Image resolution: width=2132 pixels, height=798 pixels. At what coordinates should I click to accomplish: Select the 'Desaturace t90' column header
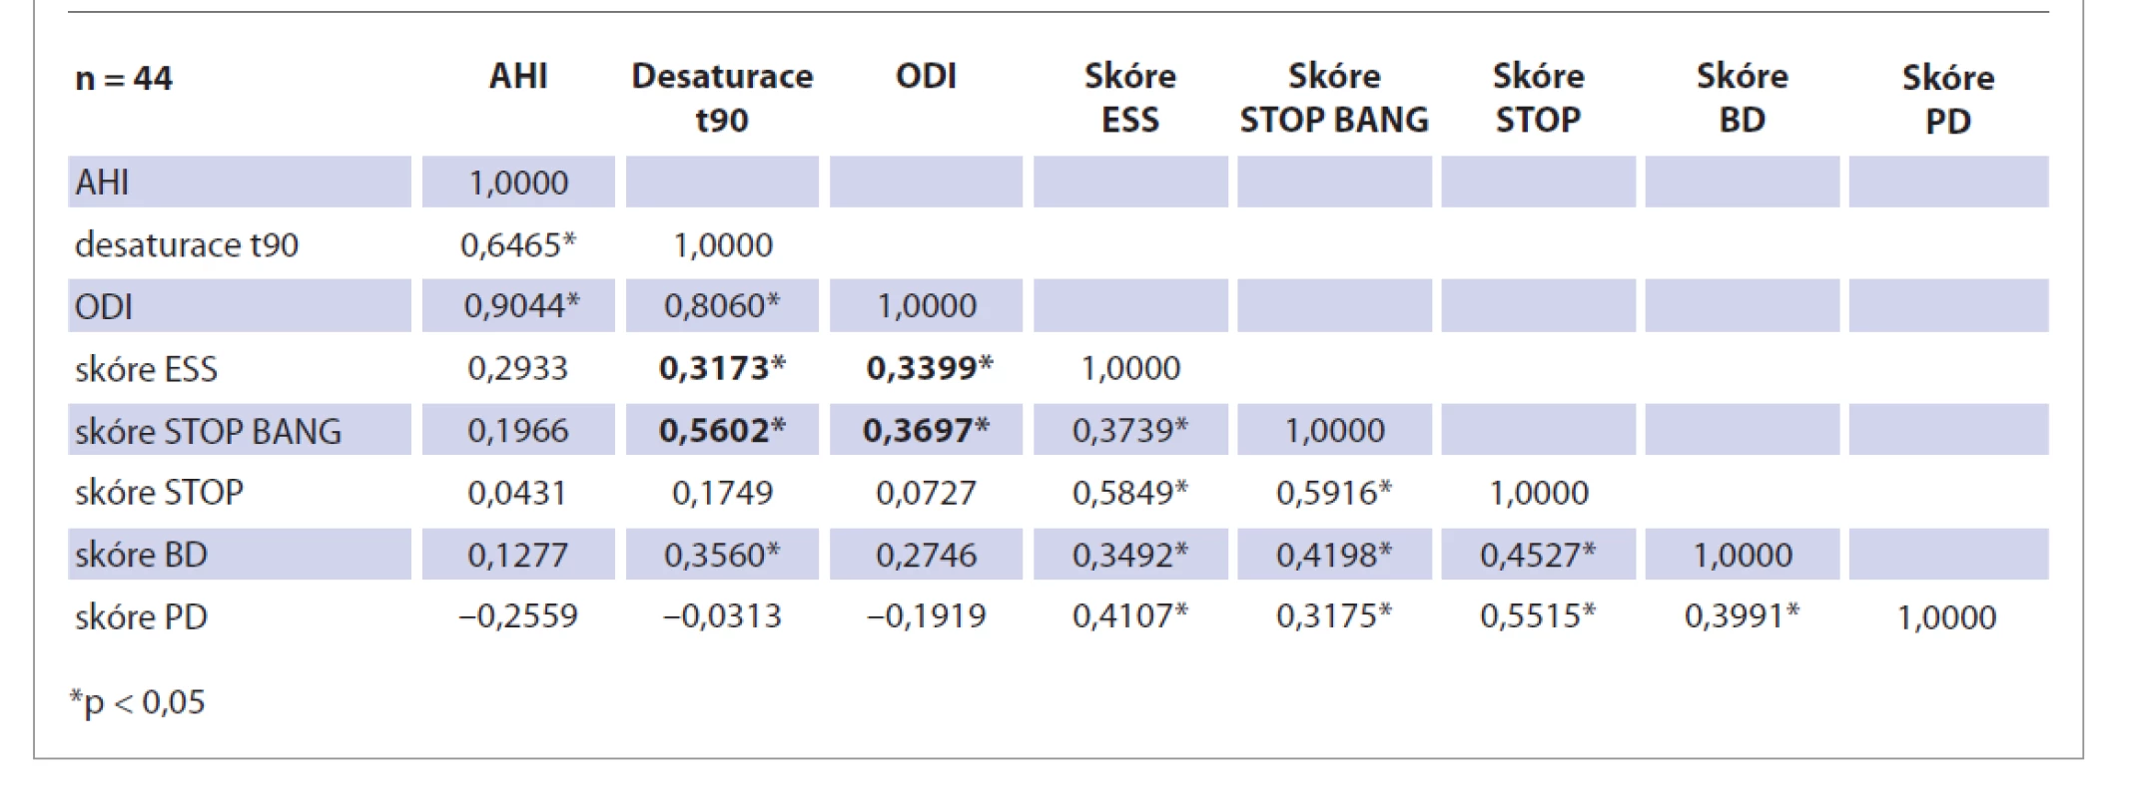(x=722, y=98)
